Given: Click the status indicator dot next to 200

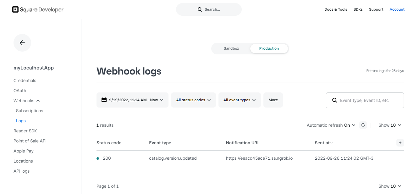Looking at the screenshot, I should [x=98, y=158].
